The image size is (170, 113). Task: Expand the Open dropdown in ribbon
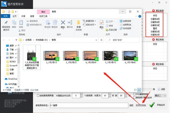114,22
